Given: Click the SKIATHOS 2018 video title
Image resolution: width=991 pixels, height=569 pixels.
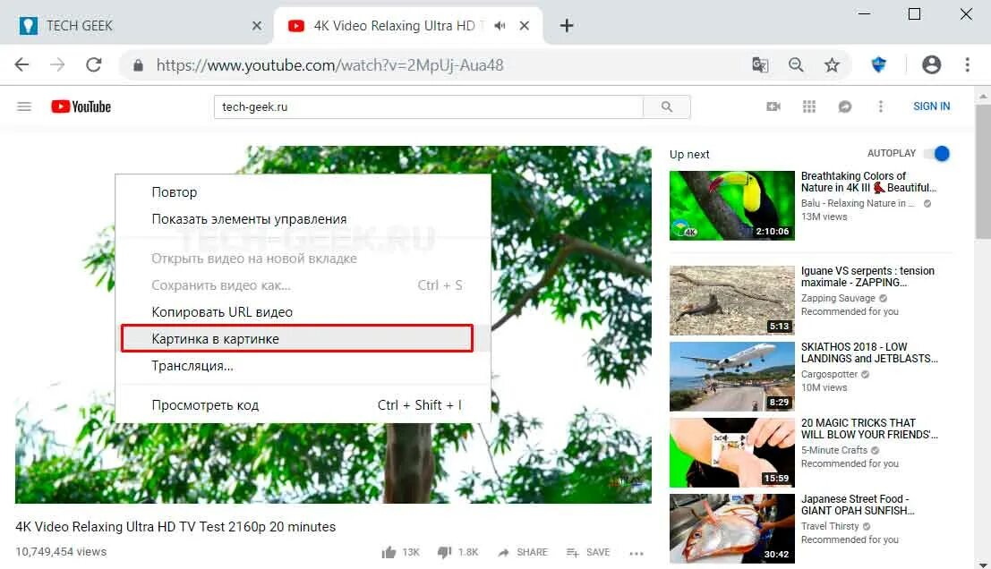Looking at the screenshot, I should click(869, 352).
